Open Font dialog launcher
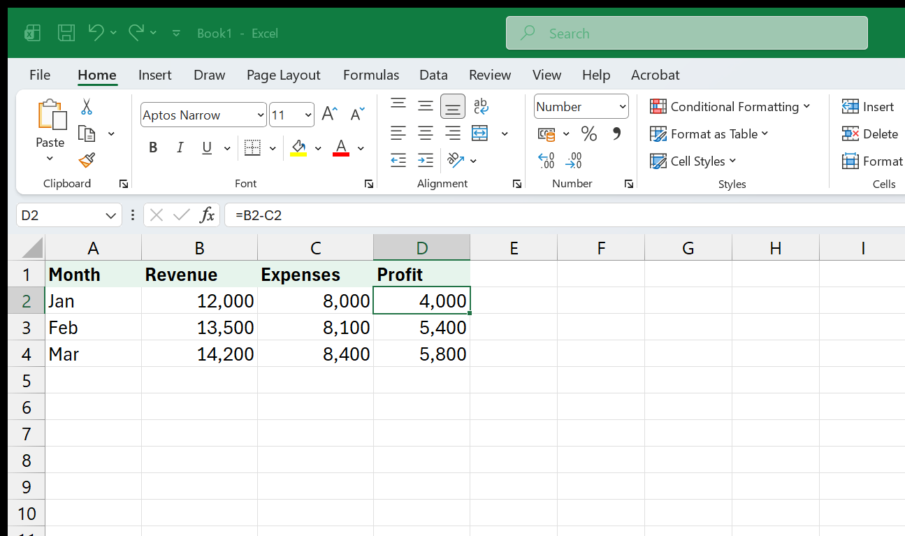Screen dimensions: 905x536 click(x=368, y=184)
